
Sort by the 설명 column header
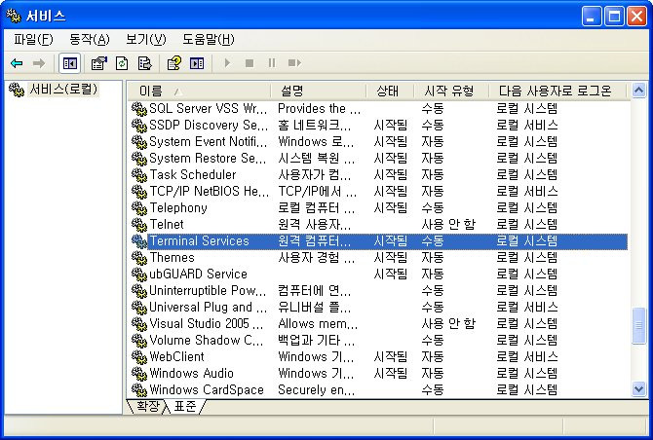click(319, 91)
